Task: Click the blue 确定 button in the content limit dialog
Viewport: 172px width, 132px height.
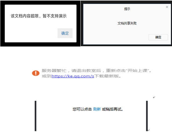Action: 65,33
